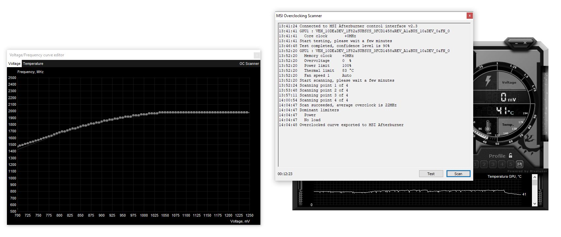Image resolution: width=561 pixels, height=237 pixels.
Task: Select profile slot 4 in Afterburner
Action: [502, 164]
